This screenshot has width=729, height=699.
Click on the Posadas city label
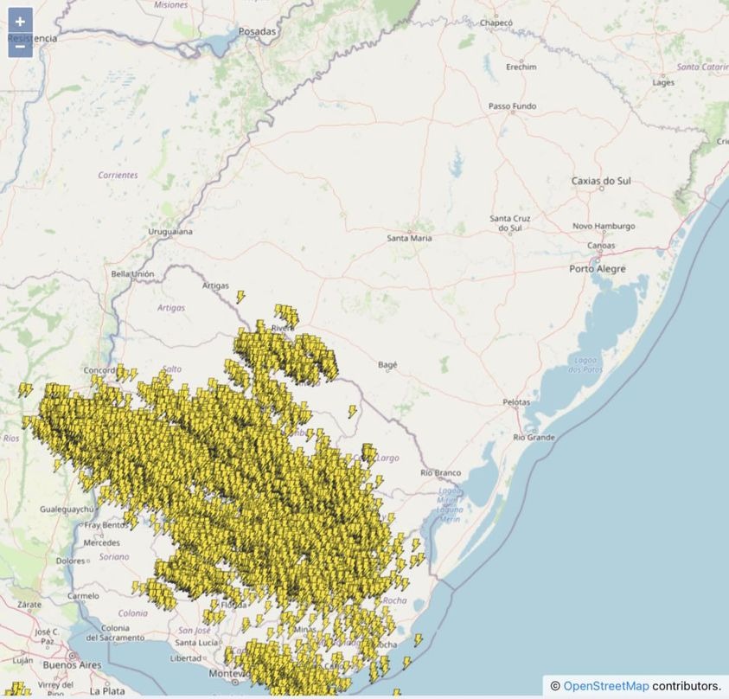257,32
